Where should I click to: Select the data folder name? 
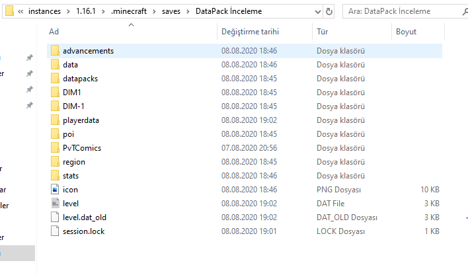(70, 65)
